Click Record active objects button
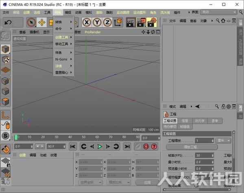The height and width of the screenshot is (193, 244). 138,146
